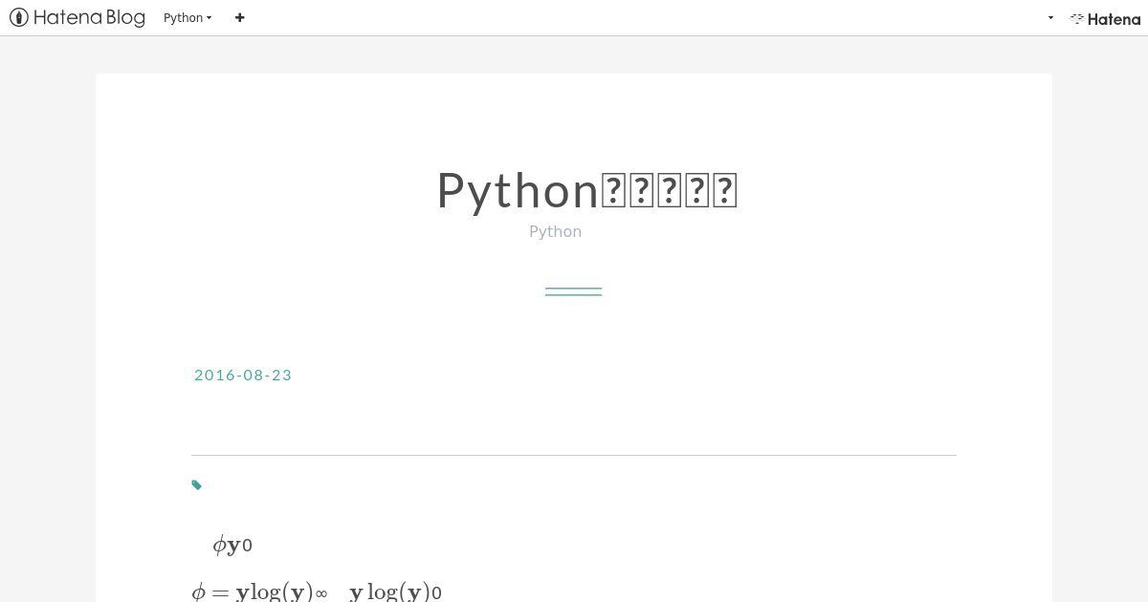Image resolution: width=1148 pixels, height=602 pixels.
Task: Click the gray Python subtitle under the title
Action: [555, 231]
